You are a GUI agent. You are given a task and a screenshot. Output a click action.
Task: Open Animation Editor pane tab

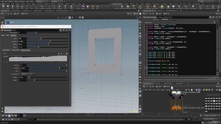[15, 11]
